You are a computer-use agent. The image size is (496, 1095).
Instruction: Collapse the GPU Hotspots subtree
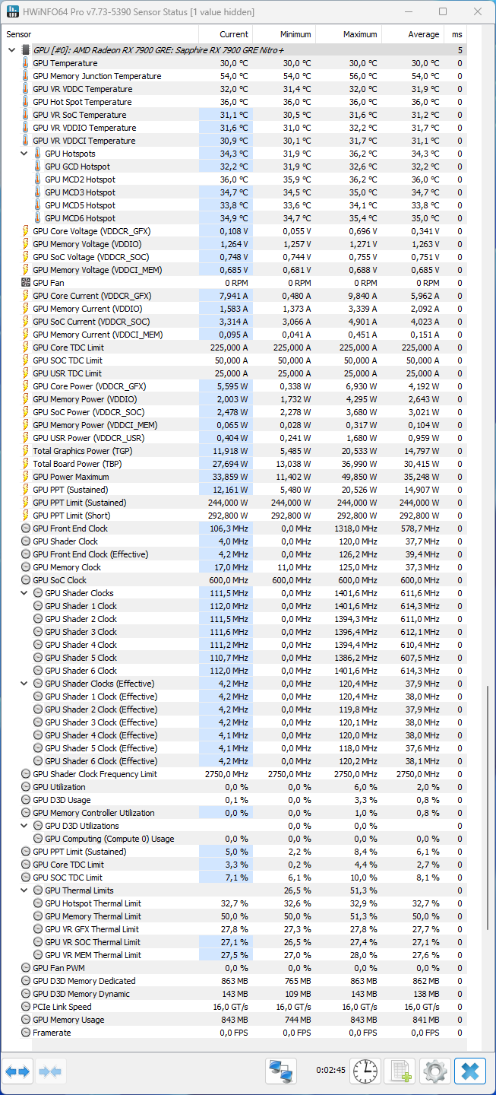(24, 154)
